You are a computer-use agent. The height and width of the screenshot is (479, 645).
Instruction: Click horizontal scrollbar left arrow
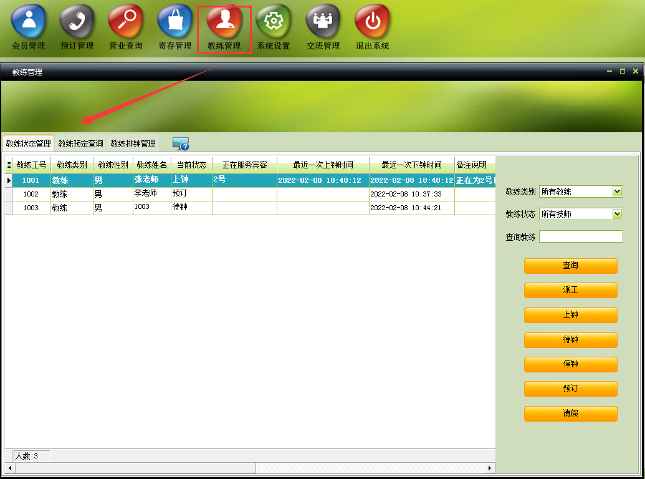pyautogui.click(x=10, y=468)
